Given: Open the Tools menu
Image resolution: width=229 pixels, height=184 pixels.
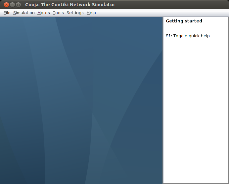Looking at the screenshot, I should 58,13.
